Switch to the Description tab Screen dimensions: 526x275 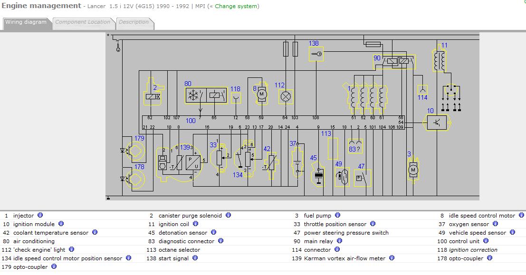pos(134,22)
